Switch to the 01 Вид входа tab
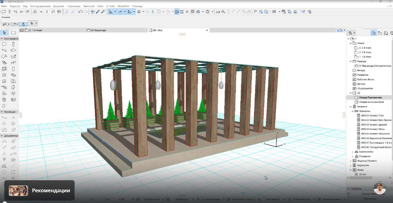The height and width of the screenshot is (203, 393). tap(98, 30)
